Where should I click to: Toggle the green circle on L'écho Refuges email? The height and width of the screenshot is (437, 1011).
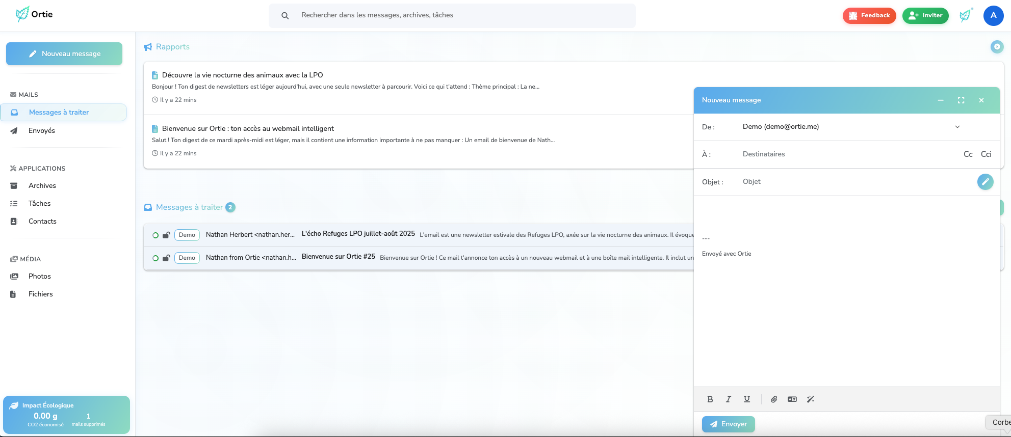(x=155, y=235)
